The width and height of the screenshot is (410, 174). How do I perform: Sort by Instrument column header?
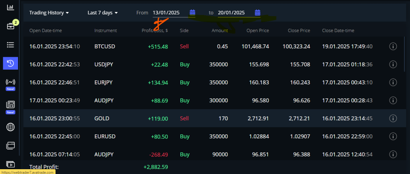pyautogui.click(x=106, y=30)
